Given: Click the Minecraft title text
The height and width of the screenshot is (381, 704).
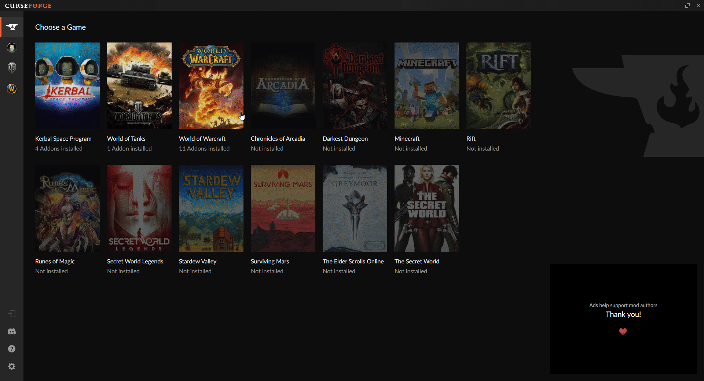Looking at the screenshot, I should [407, 139].
